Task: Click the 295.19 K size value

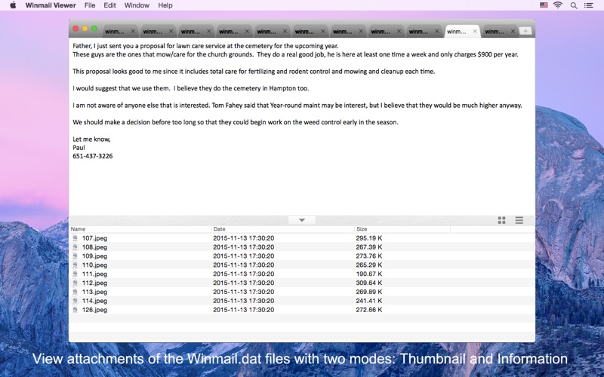Action: (369, 238)
